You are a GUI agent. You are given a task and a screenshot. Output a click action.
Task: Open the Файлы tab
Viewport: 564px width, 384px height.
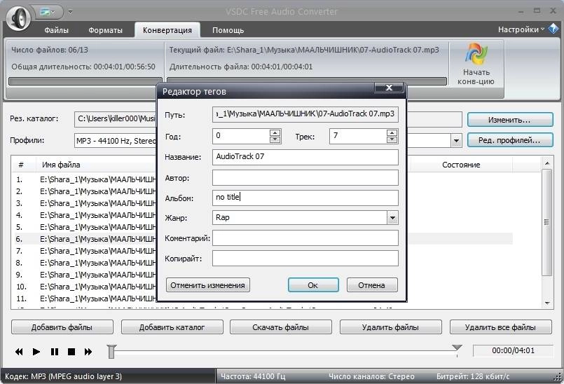coord(56,30)
